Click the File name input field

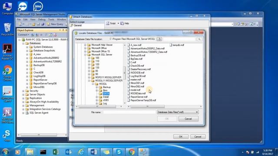point(129,112)
